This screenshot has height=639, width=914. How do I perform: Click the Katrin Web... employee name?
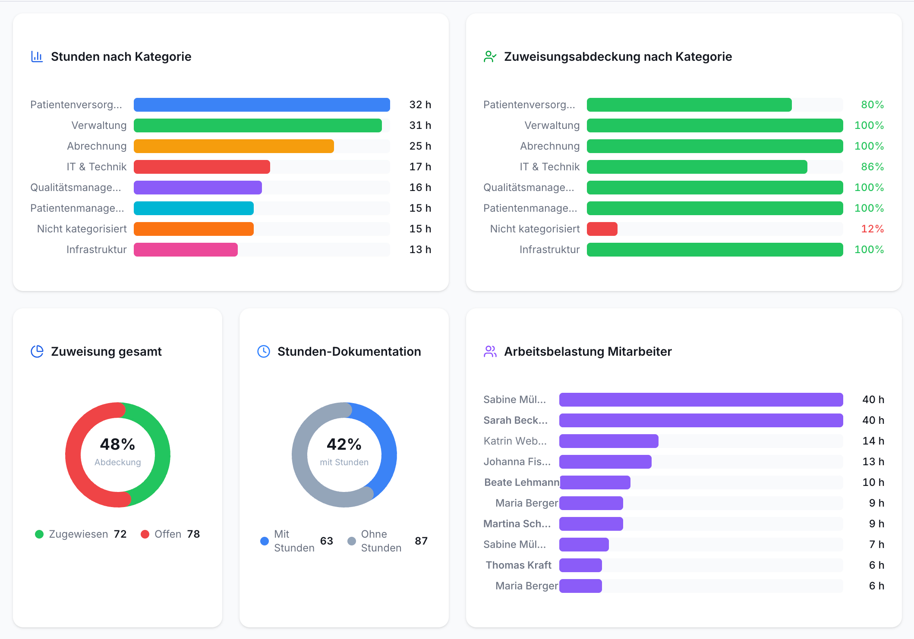515,441
